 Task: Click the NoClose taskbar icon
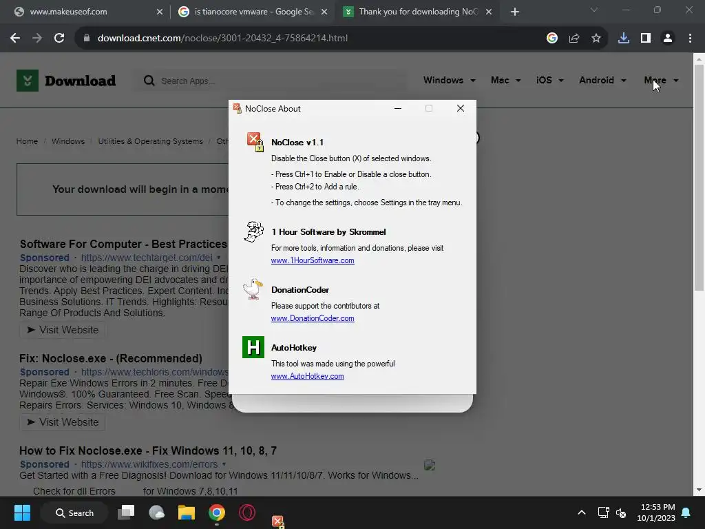278,521
